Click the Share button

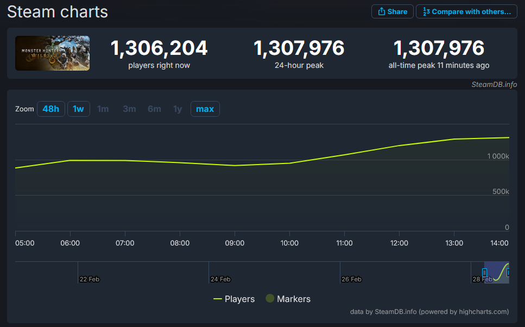392,12
